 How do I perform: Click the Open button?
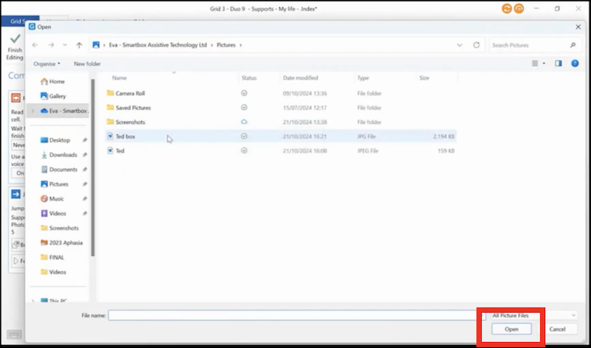click(x=511, y=329)
